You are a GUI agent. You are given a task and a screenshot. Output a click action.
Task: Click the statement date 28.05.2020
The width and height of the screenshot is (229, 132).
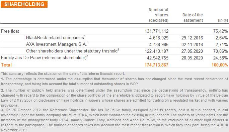point(192,58)
